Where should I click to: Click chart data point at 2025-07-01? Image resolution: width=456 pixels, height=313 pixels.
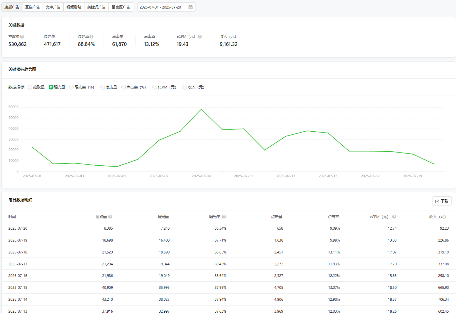(32, 147)
